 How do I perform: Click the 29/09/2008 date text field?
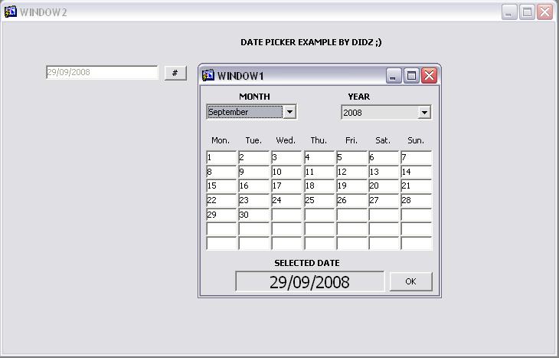tap(102, 73)
